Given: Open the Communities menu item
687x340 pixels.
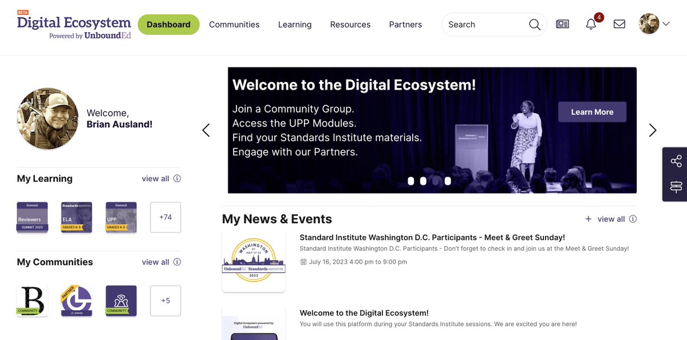Looking at the screenshot, I should click(234, 25).
